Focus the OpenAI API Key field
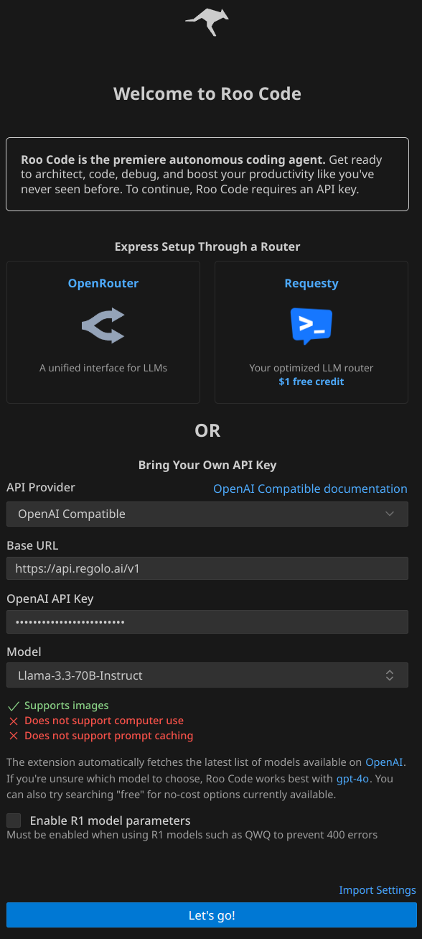Screen dimensions: 422x939 pyautogui.click(x=207, y=621)
